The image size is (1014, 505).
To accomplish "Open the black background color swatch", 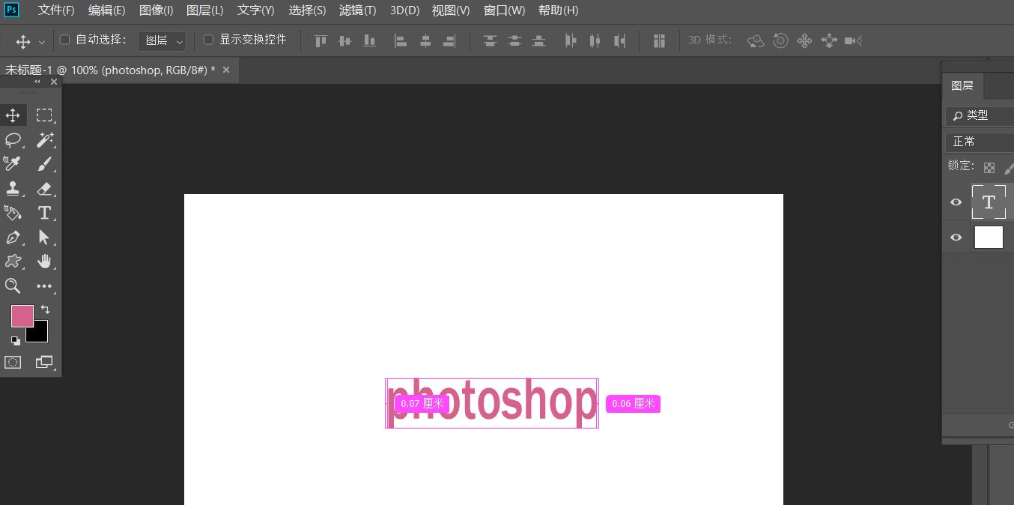I will 40,333.
